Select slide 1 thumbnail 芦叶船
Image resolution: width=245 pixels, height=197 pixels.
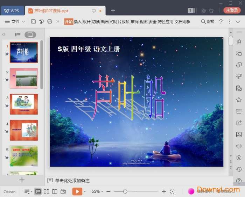pos(24,52)
